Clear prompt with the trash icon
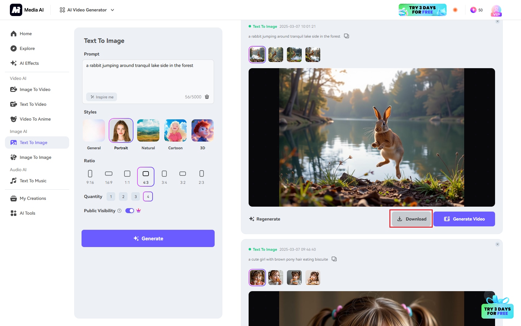The width and height of the screenshot is (521, 326). (x=207, y=97)
